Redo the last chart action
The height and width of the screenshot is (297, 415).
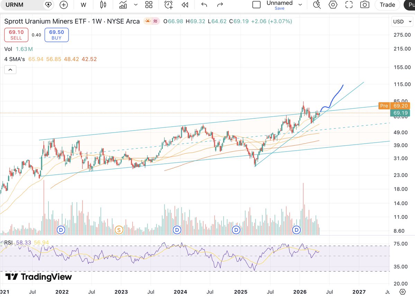(220, 5)
